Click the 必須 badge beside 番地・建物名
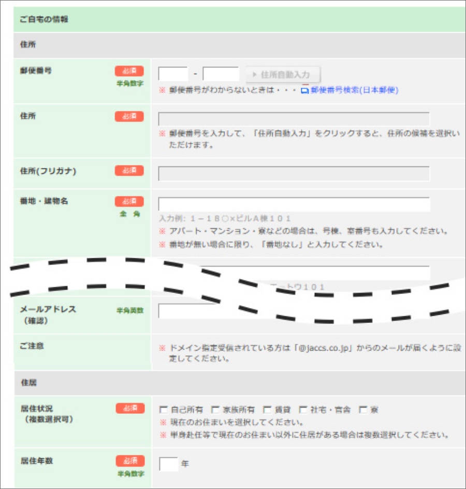Image resolution: width=466 pixels, height=489 pixels. click(x=129, y=201)
